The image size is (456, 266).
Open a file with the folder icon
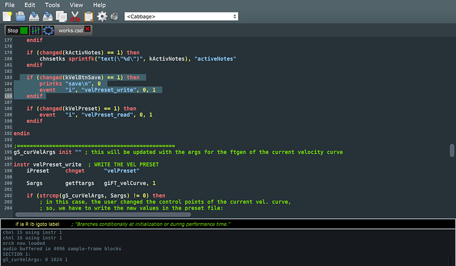[x=20, y=16]
